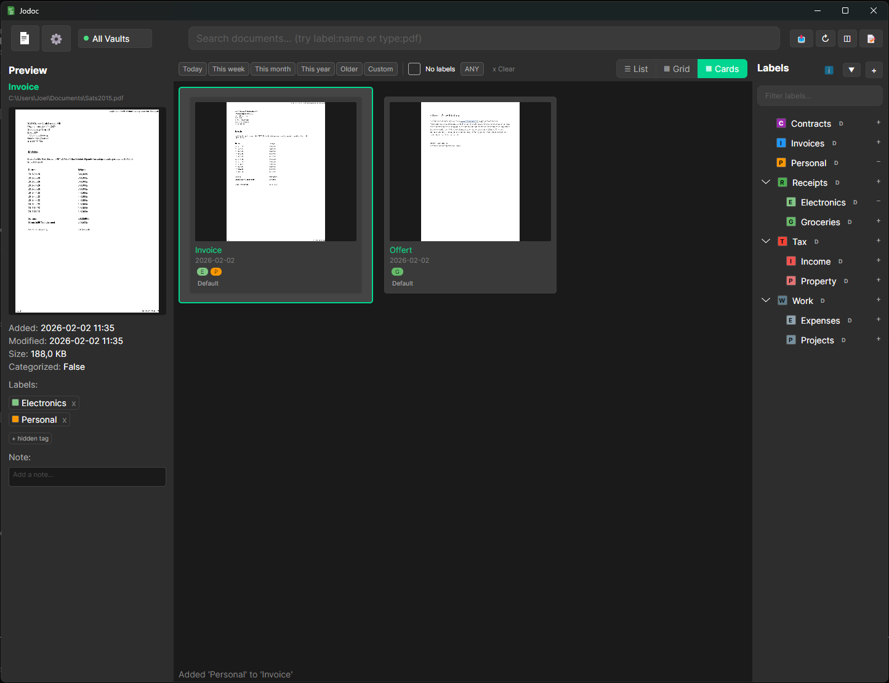Toggle the split view layout

pyautogui.click(x=847, y=38)
